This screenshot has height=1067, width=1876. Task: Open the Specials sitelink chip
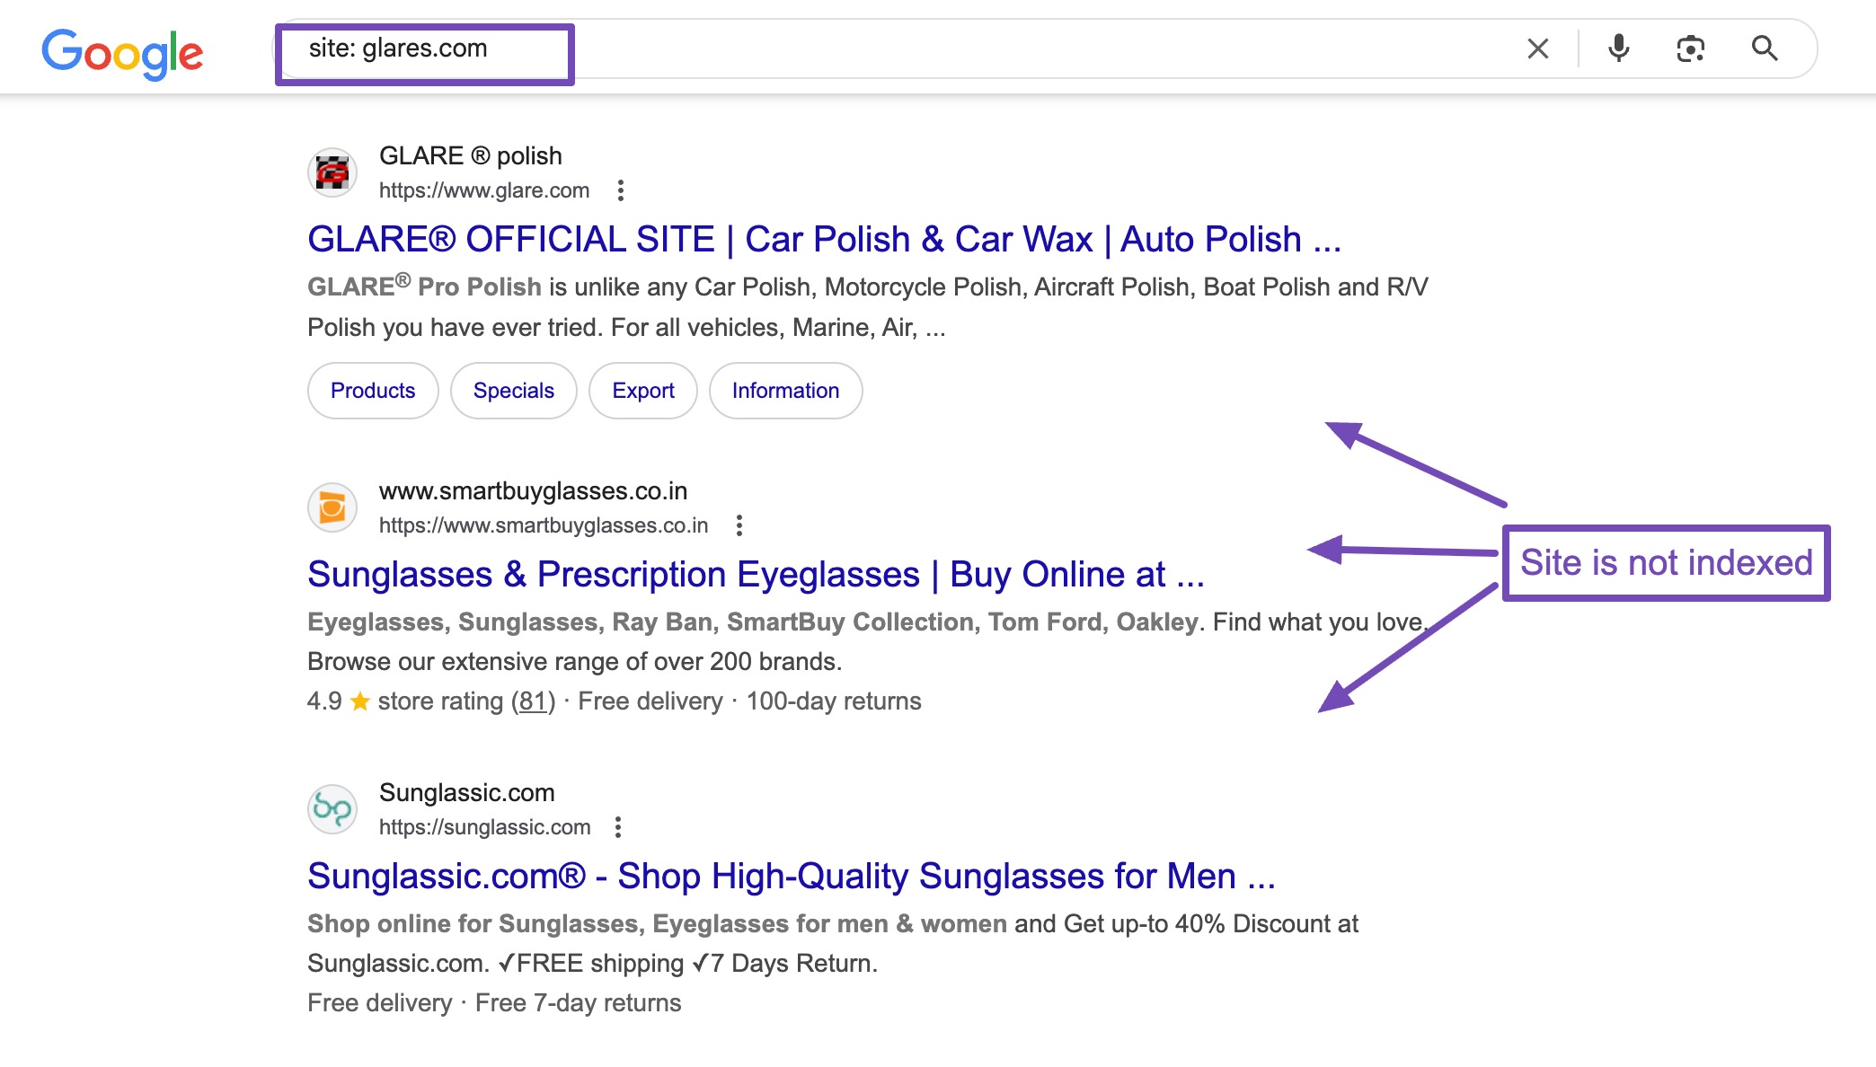[x=514, y=391]
